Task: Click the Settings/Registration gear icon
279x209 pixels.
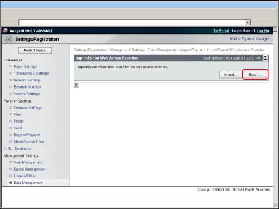Action: [8, 39]
